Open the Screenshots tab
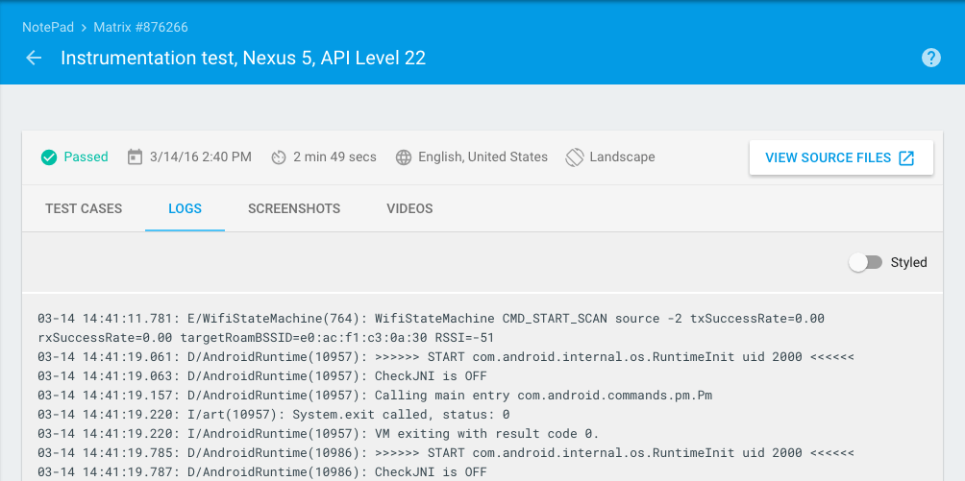The height and width of the screenshot is (481, 965). [294, 208]
